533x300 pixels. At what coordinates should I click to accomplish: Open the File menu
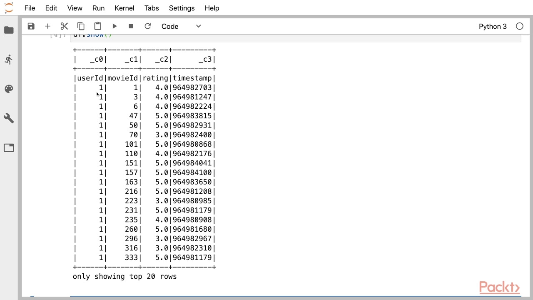pyautogui.click(x=30, y=8)
